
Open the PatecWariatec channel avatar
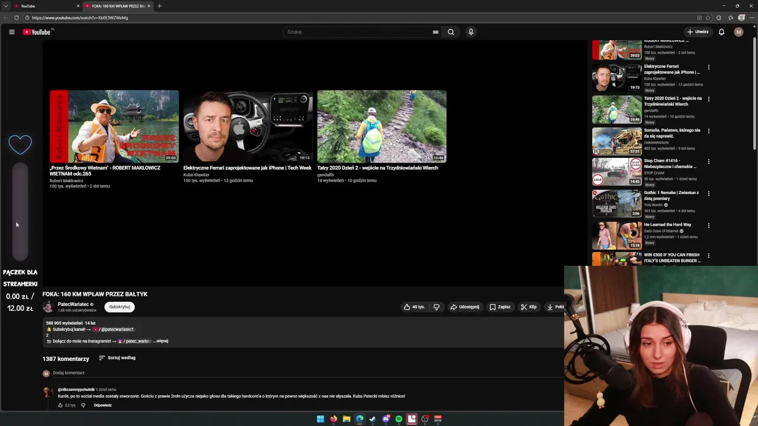point(48,306)
